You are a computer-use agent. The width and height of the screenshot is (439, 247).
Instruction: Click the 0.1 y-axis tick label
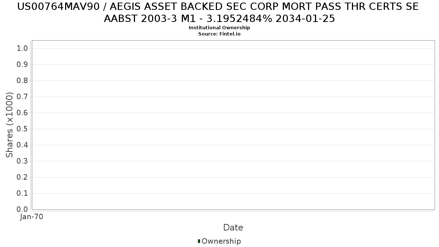click(22, 193)
